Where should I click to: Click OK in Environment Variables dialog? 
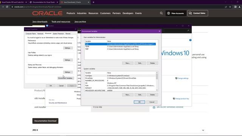(140, 102)
